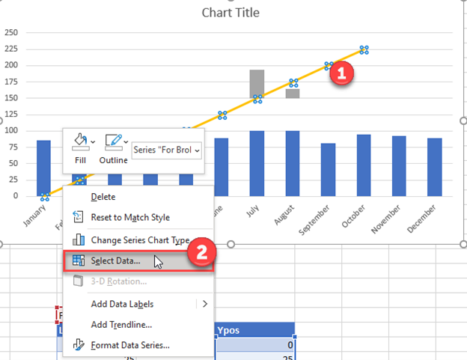Open the Add Data Labels submenu arrow
Viewport: 467px width, 360px height.
coord(205,304)
